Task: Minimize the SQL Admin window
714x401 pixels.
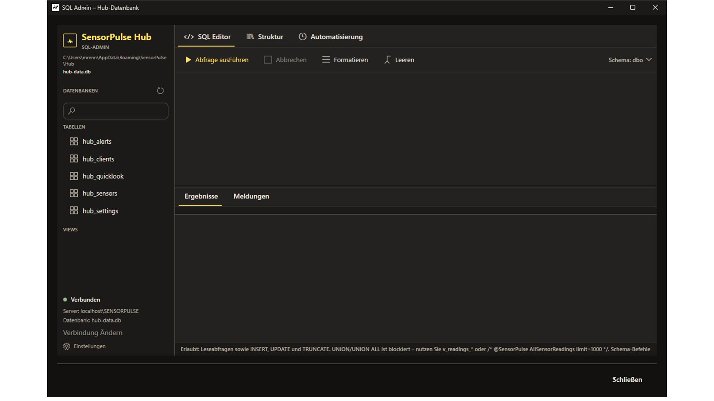Action: pos(611,7)
